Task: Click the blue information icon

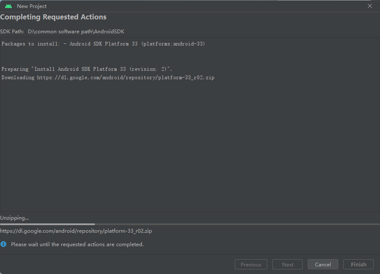Action: pos(3,244)
